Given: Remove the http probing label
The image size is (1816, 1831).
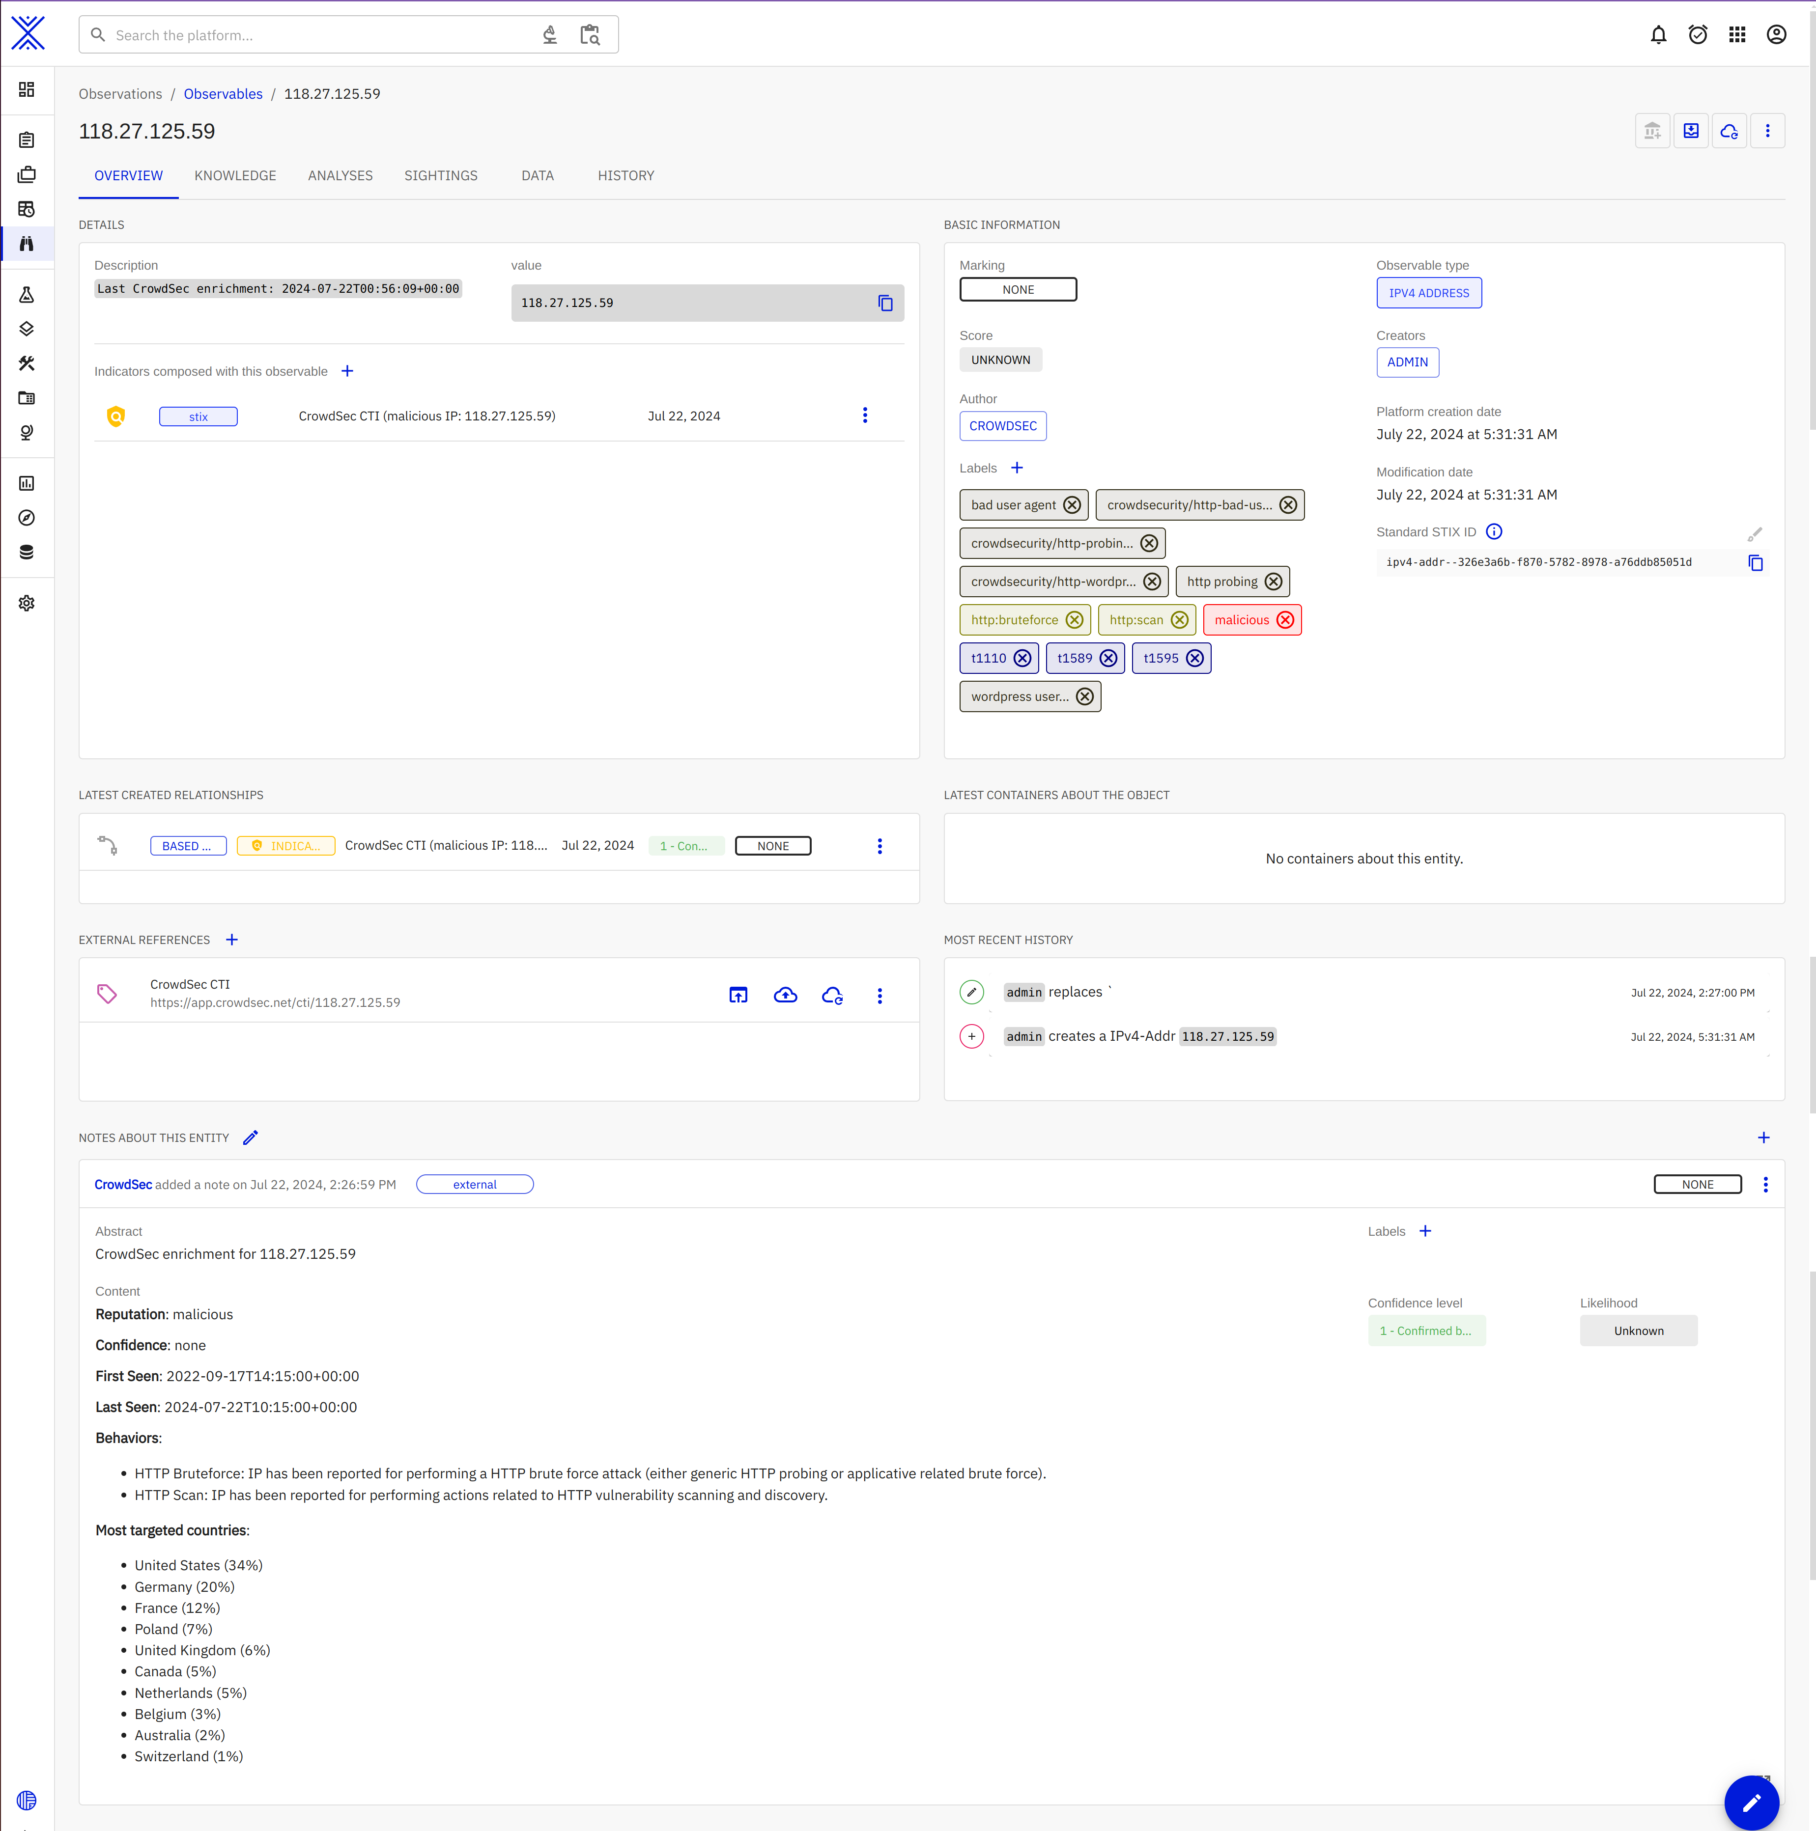Looking at the screenshot, I should [1274, 582].
